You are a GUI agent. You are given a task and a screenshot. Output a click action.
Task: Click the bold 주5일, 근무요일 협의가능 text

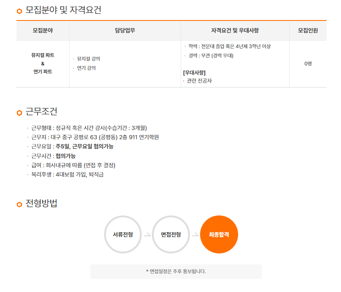pyautogui.click(x=84, y=146)
